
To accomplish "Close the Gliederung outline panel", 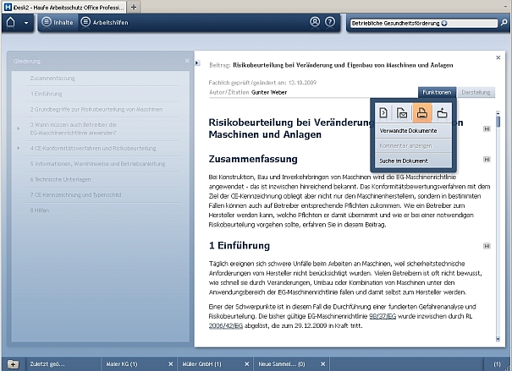I will click(187, 61).
